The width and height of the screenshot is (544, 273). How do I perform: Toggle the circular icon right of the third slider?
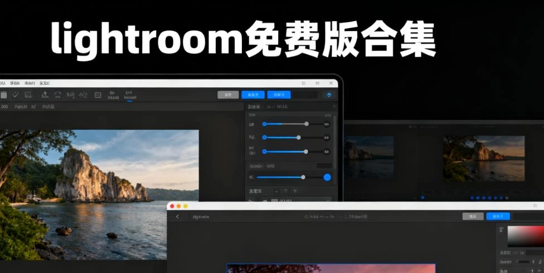click(327, 152)
